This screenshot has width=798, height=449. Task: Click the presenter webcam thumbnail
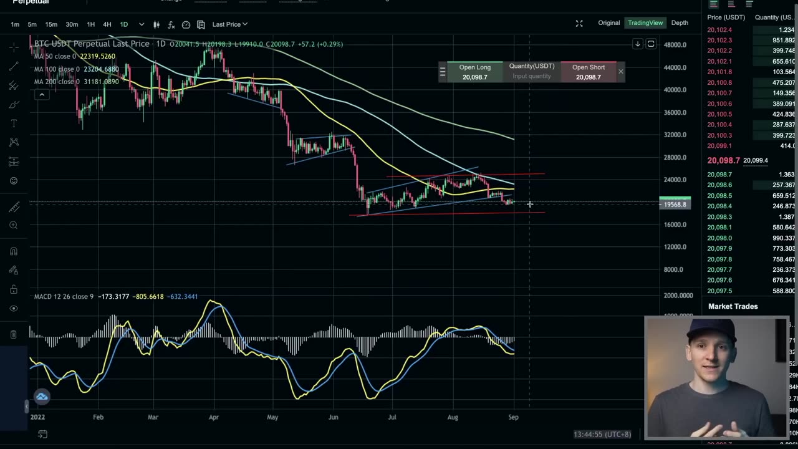[716, 378]
